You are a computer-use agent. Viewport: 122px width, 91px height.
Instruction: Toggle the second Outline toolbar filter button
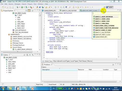click(x=27, y=55)
